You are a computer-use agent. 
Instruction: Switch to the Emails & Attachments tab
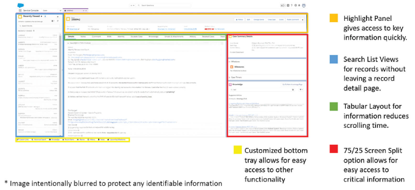click(174, 37)
